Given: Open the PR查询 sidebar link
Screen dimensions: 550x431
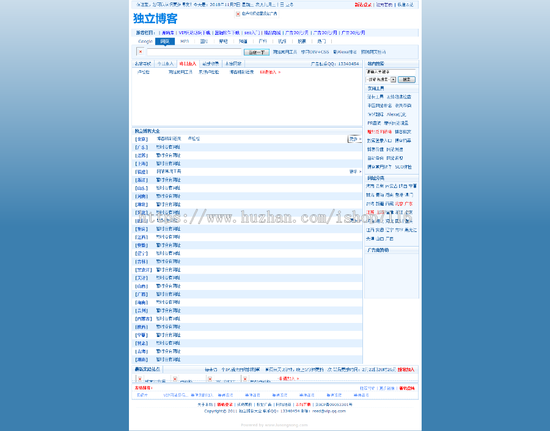Looking at the screenshot, I should coord(374,123).
